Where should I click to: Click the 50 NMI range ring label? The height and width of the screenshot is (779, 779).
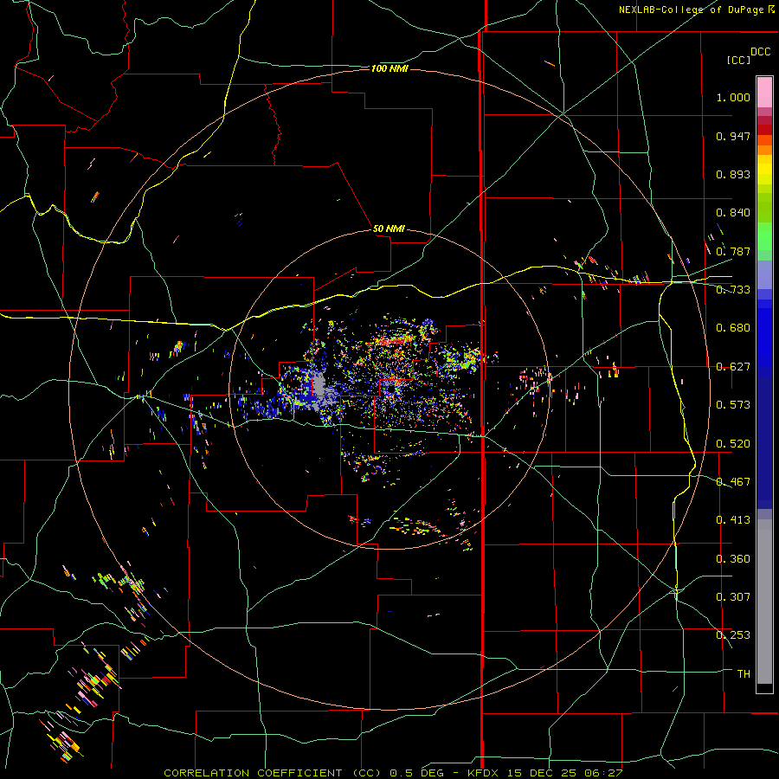pos(389,229)
